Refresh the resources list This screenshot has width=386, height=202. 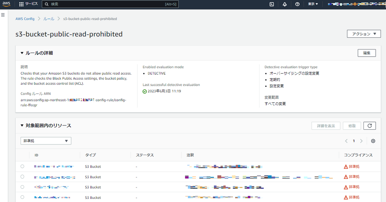[x=370, y=126]
